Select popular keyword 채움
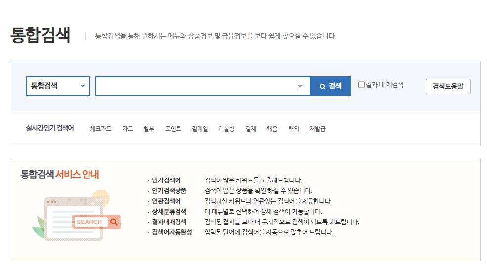487x267 pixels. point(272,129)
